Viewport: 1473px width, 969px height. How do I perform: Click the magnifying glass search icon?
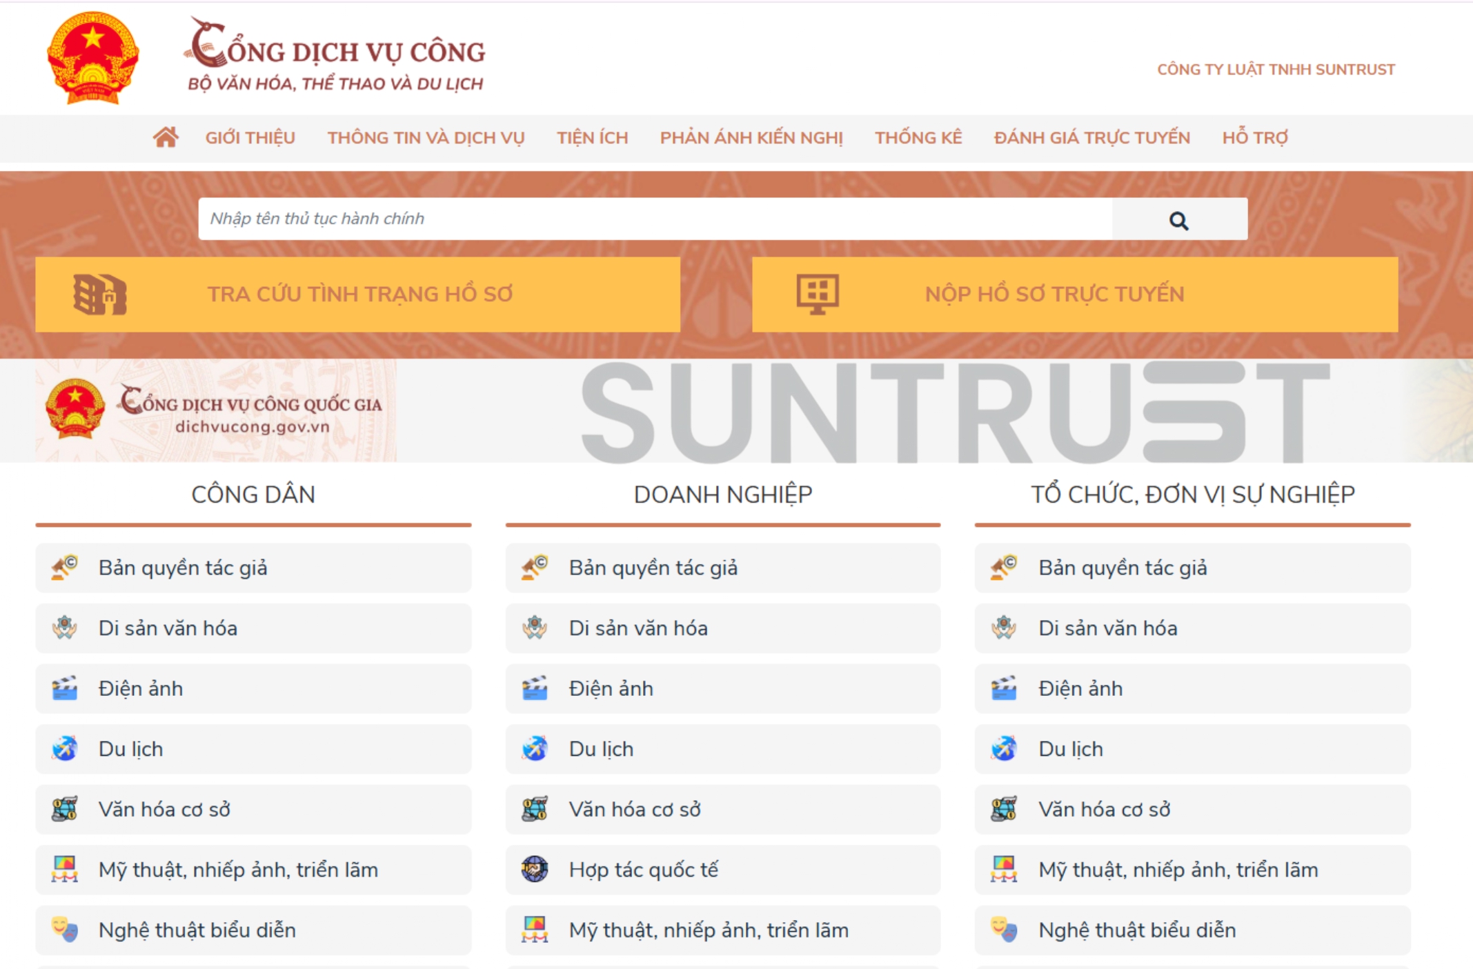pyautogui.click(x=1178, y=220)
